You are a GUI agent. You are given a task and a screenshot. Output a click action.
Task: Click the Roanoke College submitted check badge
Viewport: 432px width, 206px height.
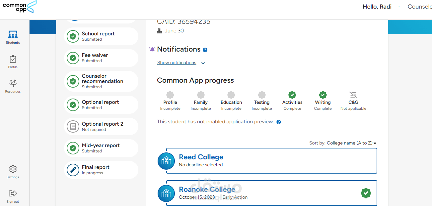click(366, 193)
